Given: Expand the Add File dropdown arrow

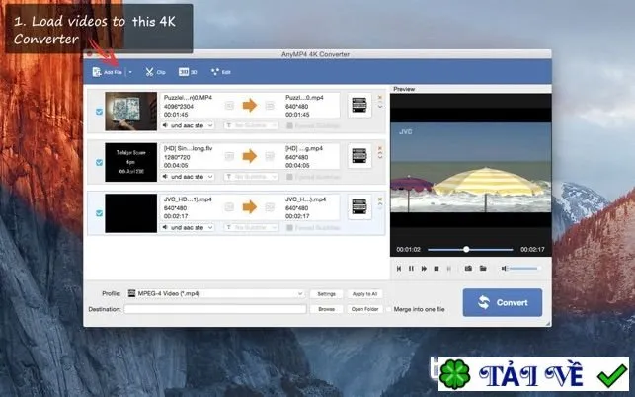Looking at the screenshot, I should [130, 72].
